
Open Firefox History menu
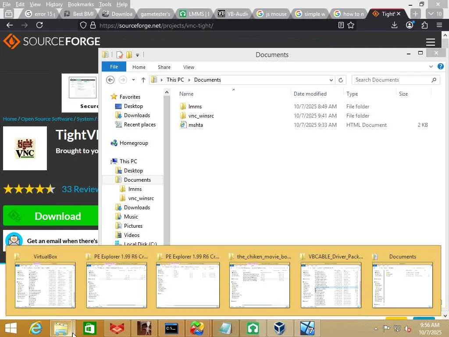pyautogui.click(x=54, y=4)
